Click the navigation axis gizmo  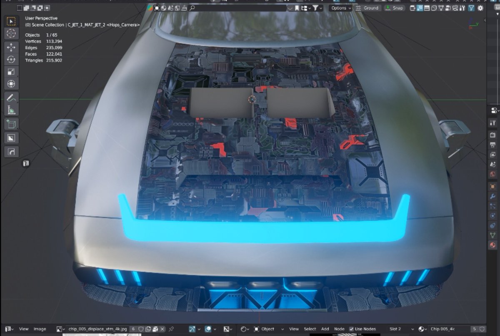[473, 24]
